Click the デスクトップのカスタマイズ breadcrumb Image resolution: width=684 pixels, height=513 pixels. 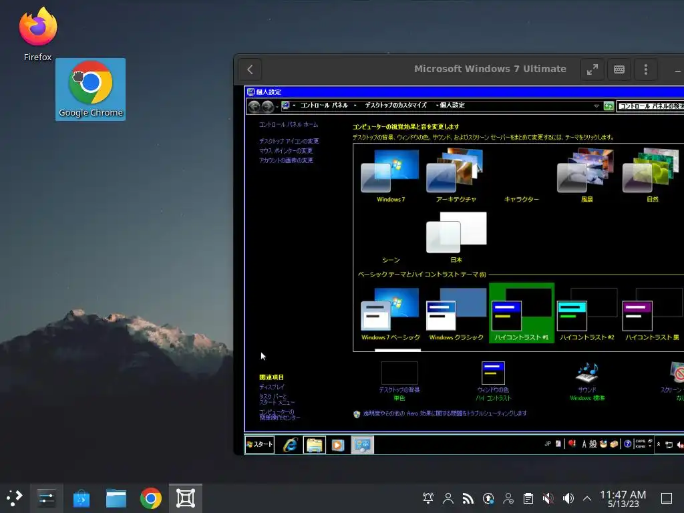[x=395, y=105]
